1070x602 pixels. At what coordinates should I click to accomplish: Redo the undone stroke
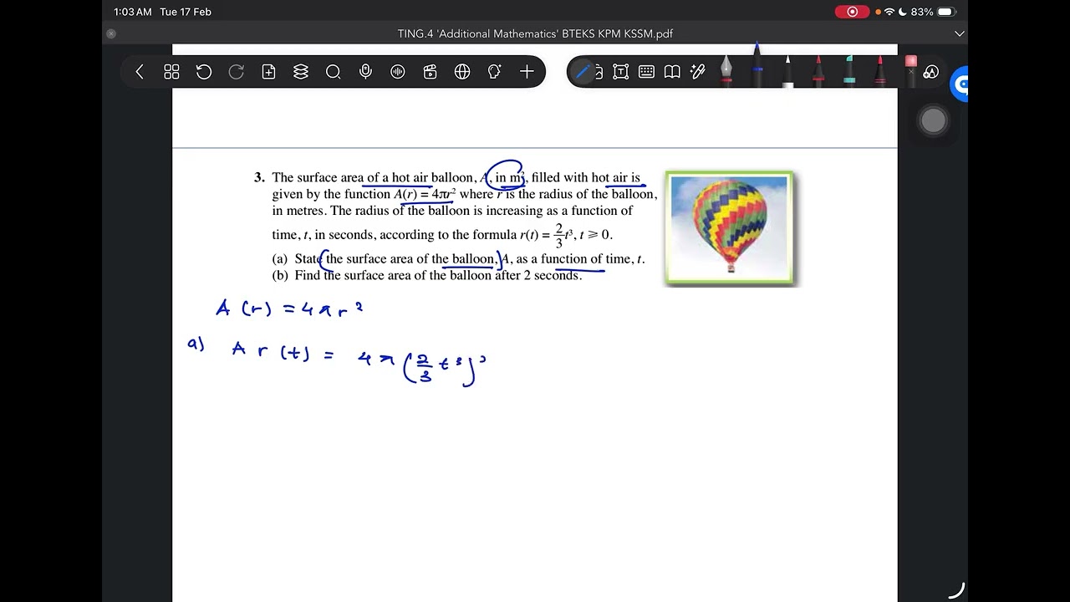coord(237,72)
